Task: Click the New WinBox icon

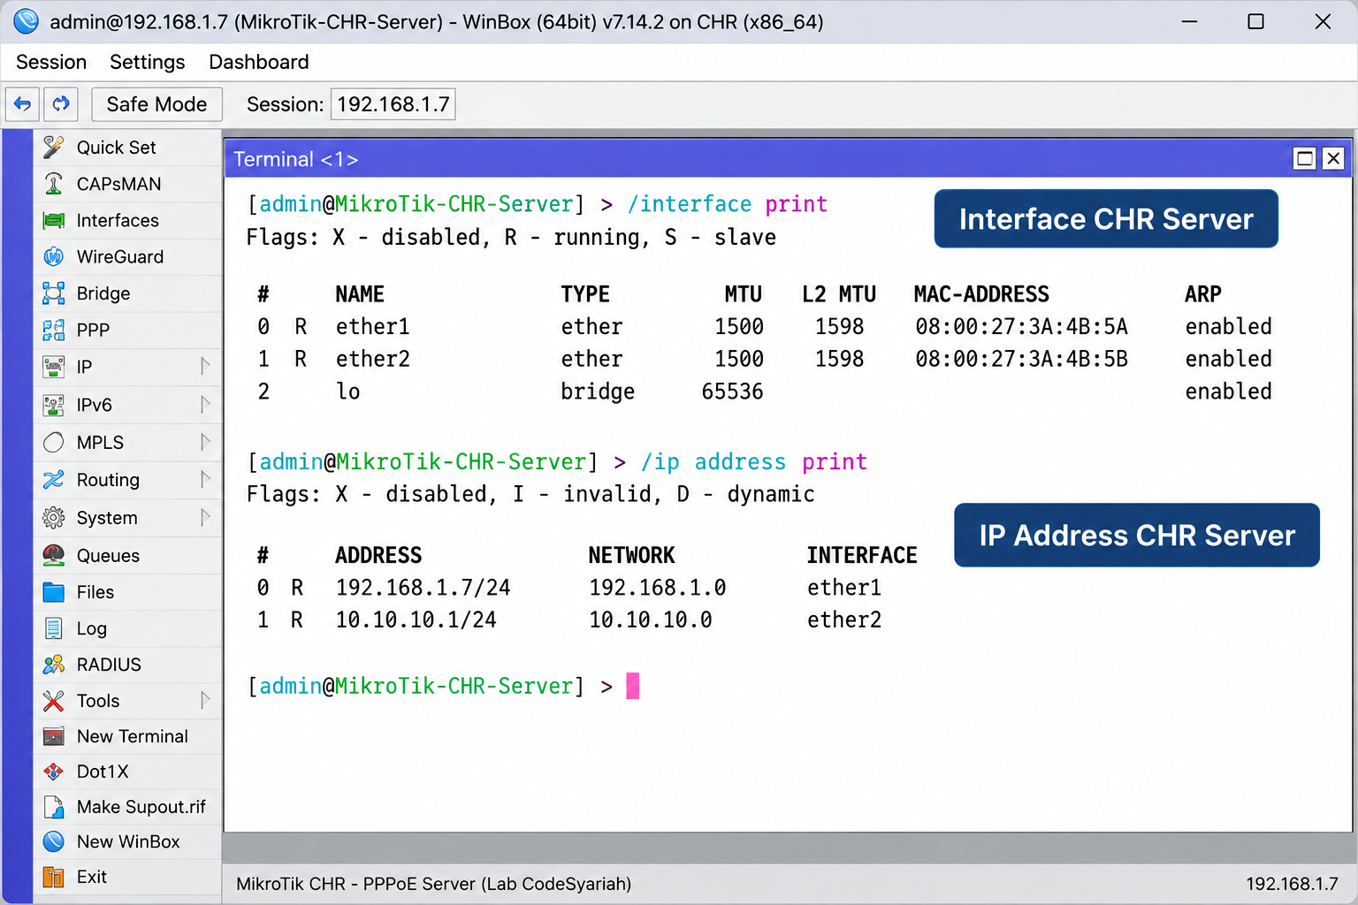Action: (x=54, y=841)
